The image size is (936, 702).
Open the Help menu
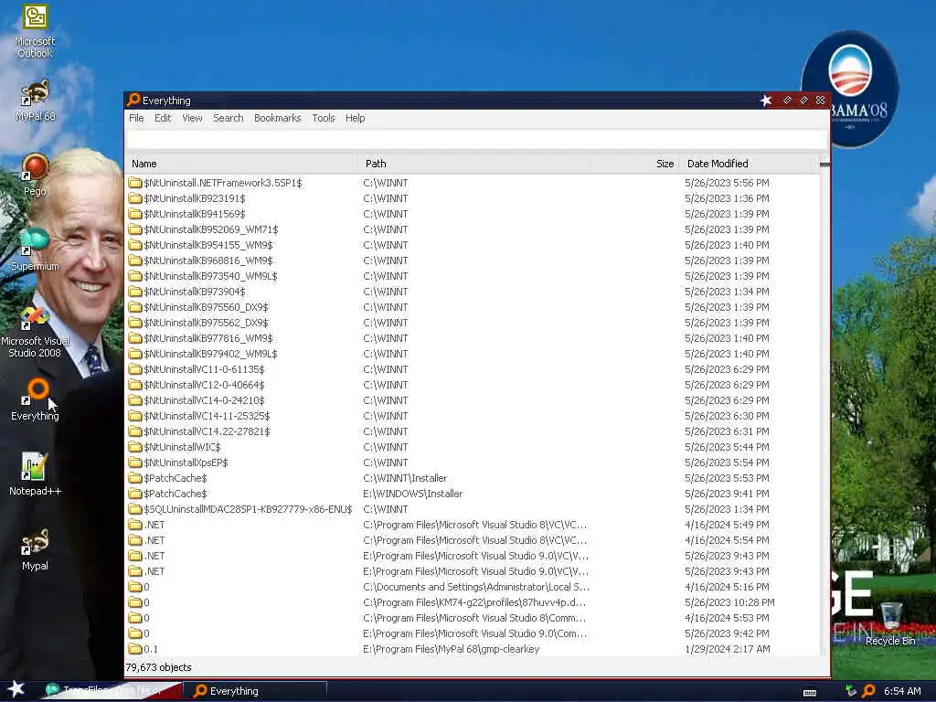point(356,118)
